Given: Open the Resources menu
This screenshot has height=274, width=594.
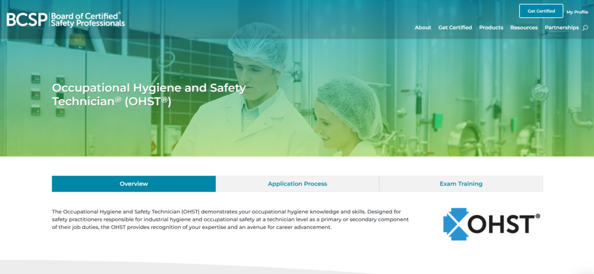Looking at the screenshot, I should pyautogui.click(x=524, y=28).
